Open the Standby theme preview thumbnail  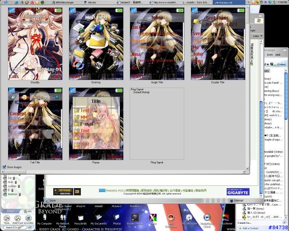(35, 44)
